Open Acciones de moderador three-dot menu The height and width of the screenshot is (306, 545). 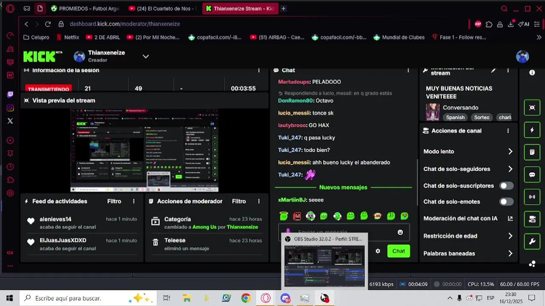(258, 201)
